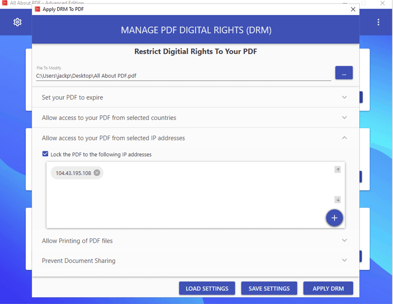This screenshot has width=393, height=304.
Task: Click the down arrow in IP list
Action: click(x=338, y=200)
